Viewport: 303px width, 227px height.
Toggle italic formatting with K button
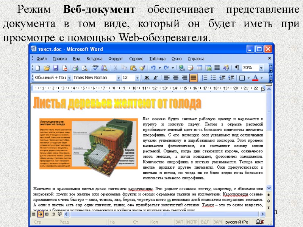pyautogui.click(x=156, y=77)
